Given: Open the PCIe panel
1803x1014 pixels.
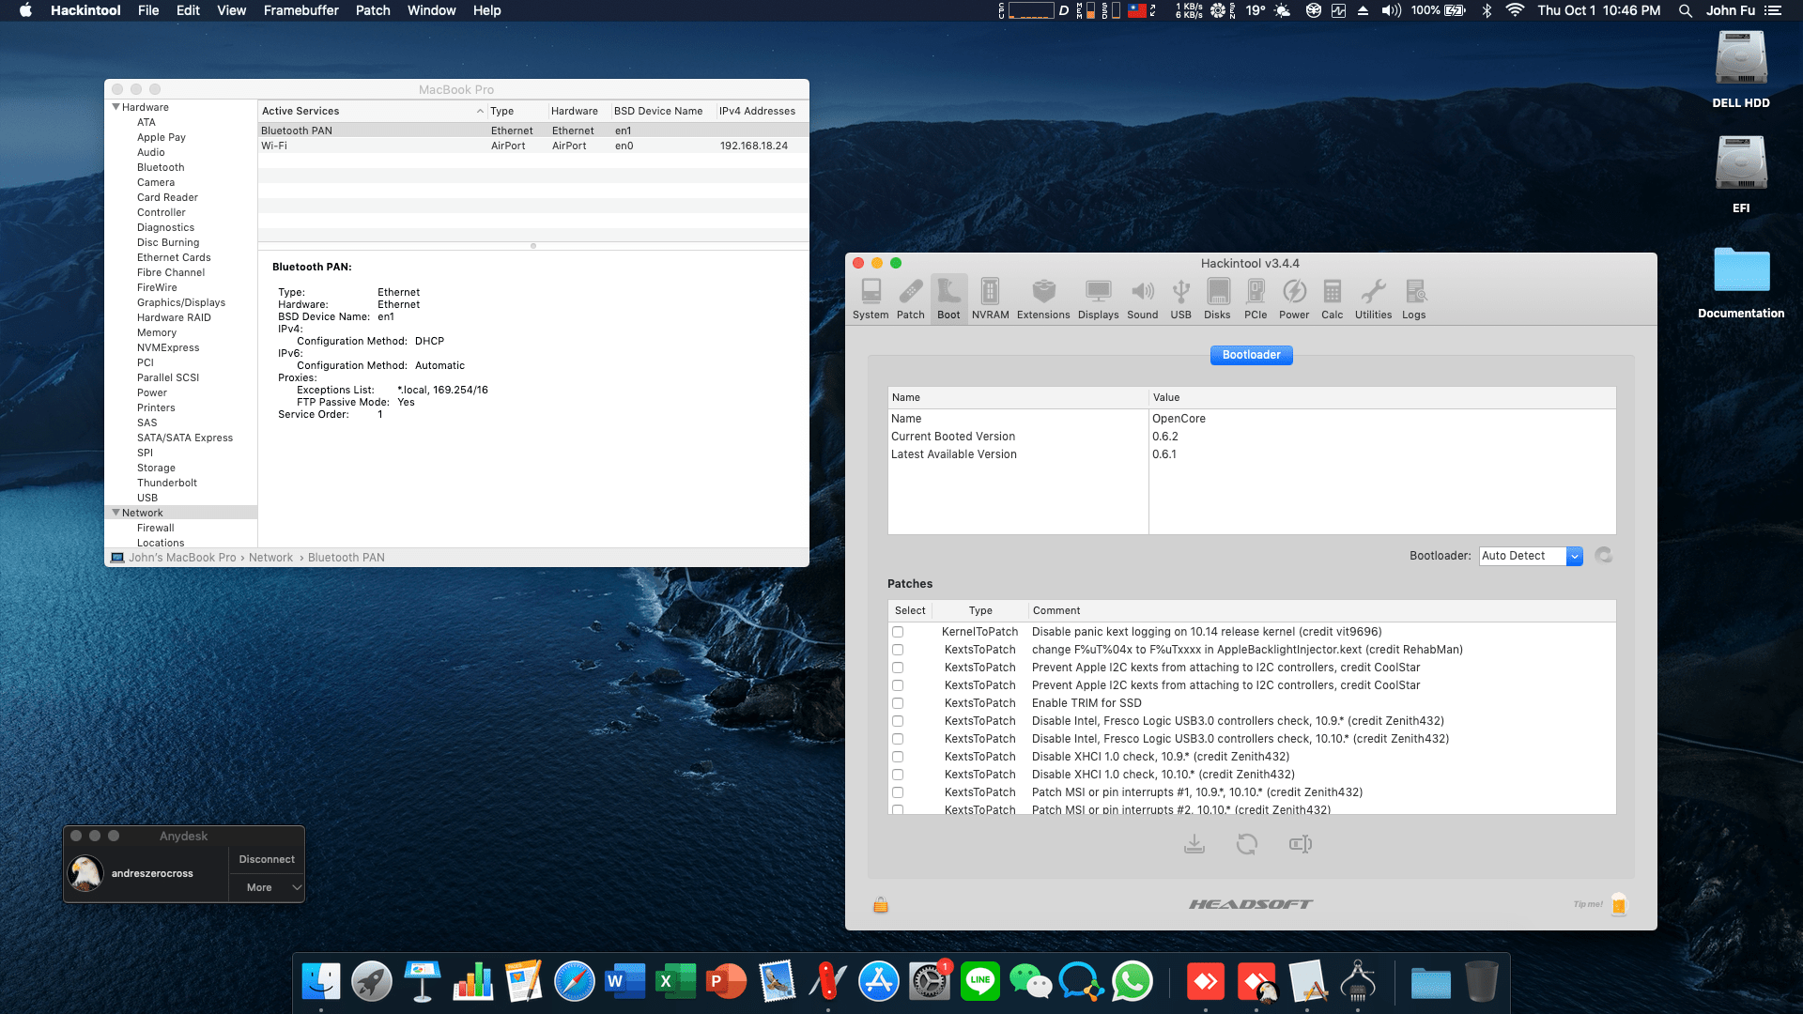Looking at the screenshot, I should (x=1256, y=298).
